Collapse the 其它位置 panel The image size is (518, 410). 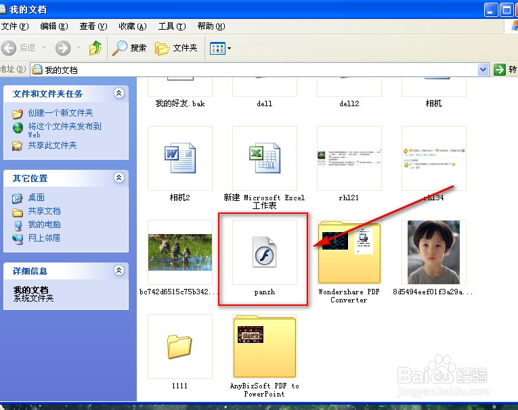[119, 178]
